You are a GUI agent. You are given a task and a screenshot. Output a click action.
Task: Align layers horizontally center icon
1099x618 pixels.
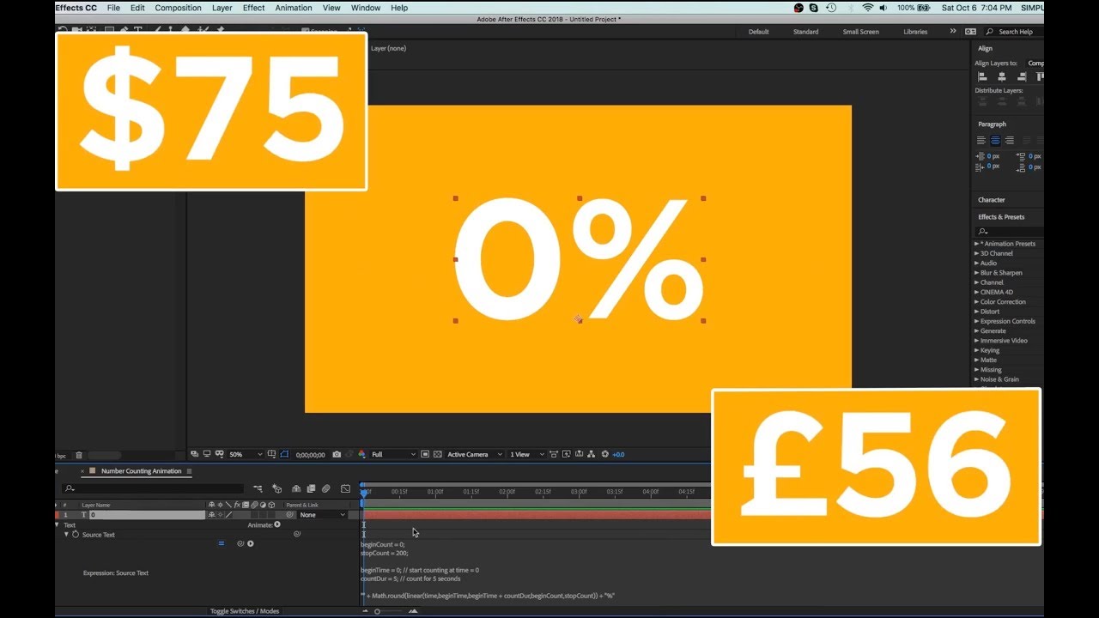point(1001,76)
